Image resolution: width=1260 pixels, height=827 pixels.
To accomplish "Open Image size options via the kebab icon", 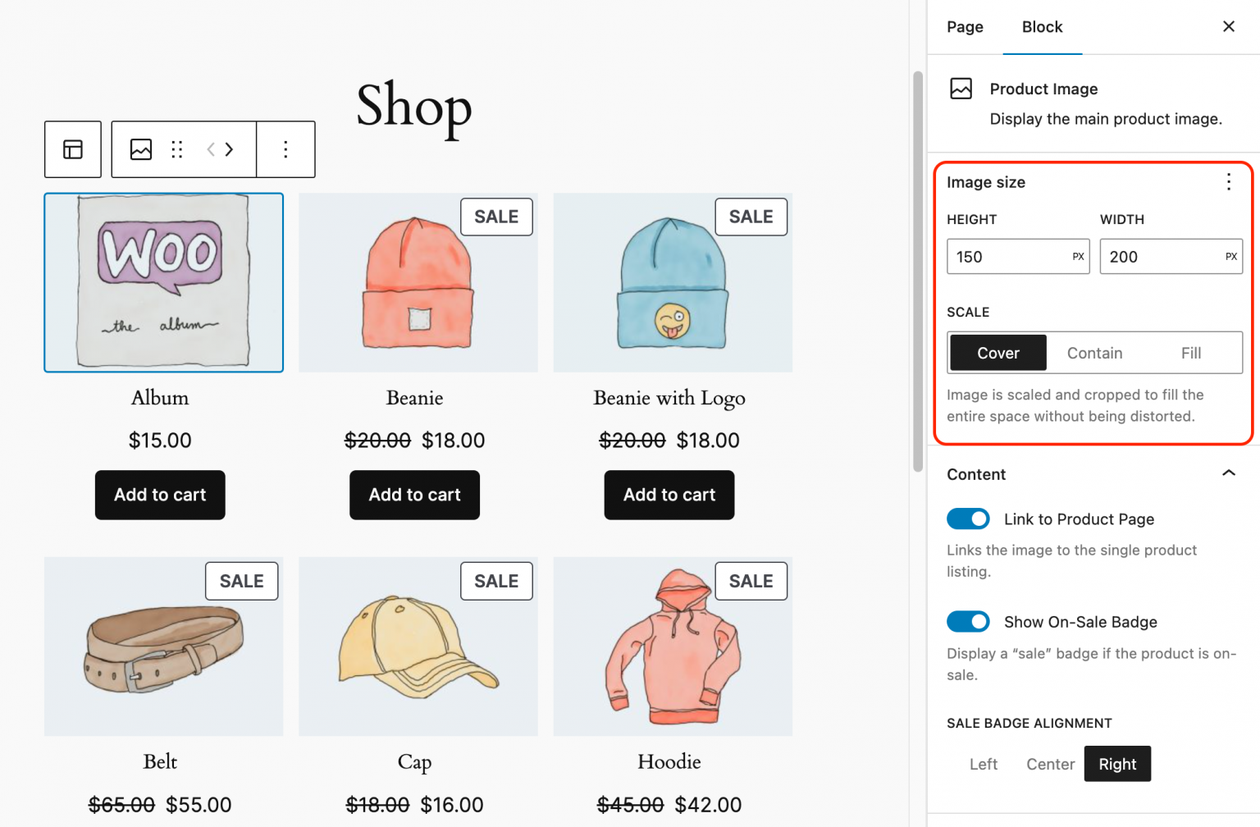I will coord(1228,181).
